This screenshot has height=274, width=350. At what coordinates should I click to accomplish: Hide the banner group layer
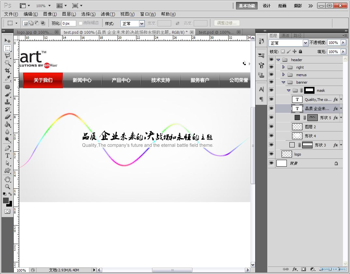point(271,82)
